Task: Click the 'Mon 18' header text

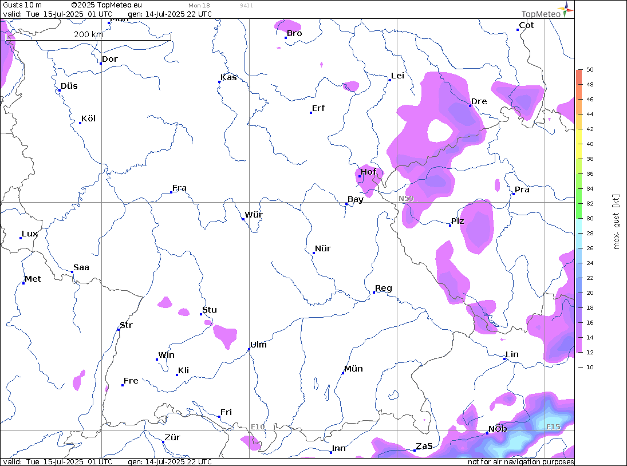Action: click(x=199, y=6)
